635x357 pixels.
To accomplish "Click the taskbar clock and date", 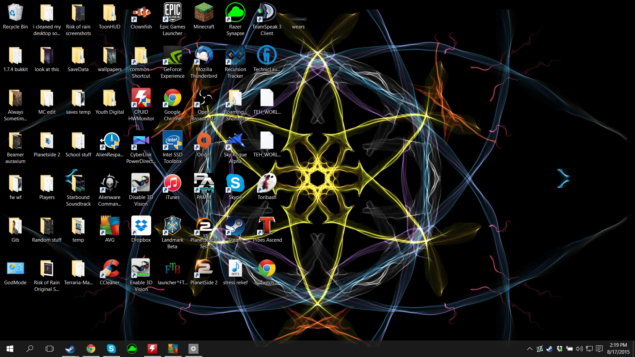I will point(618,349).
